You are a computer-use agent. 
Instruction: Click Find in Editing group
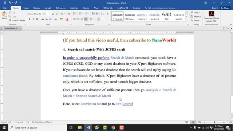pos(195,12)
